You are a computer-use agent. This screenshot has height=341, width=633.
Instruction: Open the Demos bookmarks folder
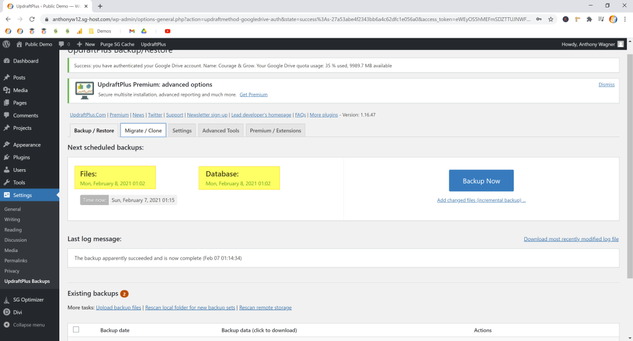(100, 31)
